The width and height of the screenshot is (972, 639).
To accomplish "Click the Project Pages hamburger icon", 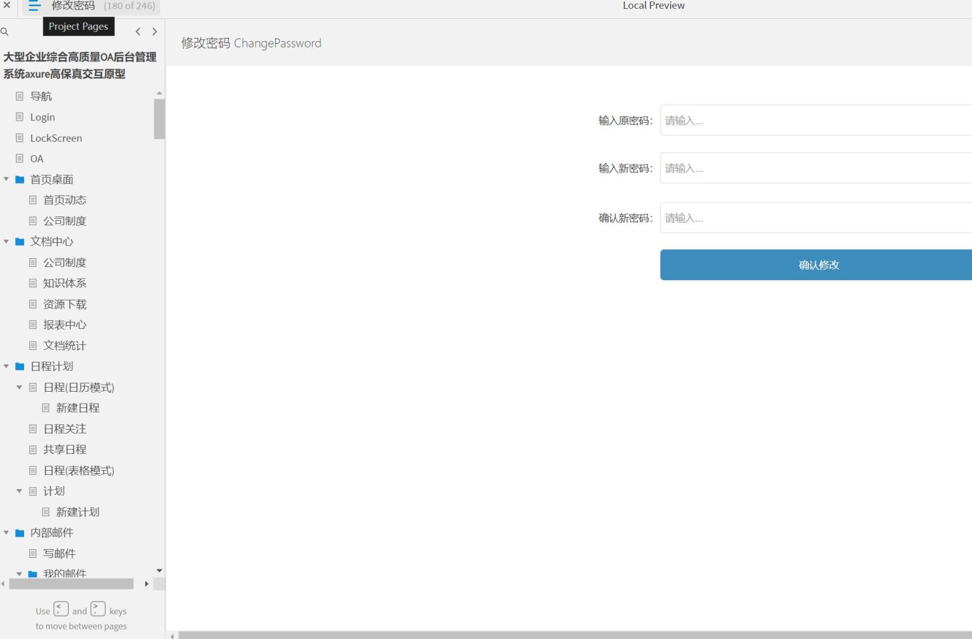I will [34, 6].
